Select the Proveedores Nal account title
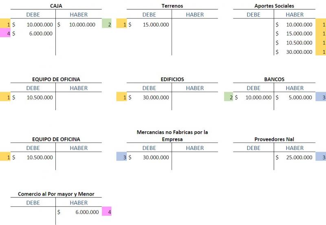 274,139
